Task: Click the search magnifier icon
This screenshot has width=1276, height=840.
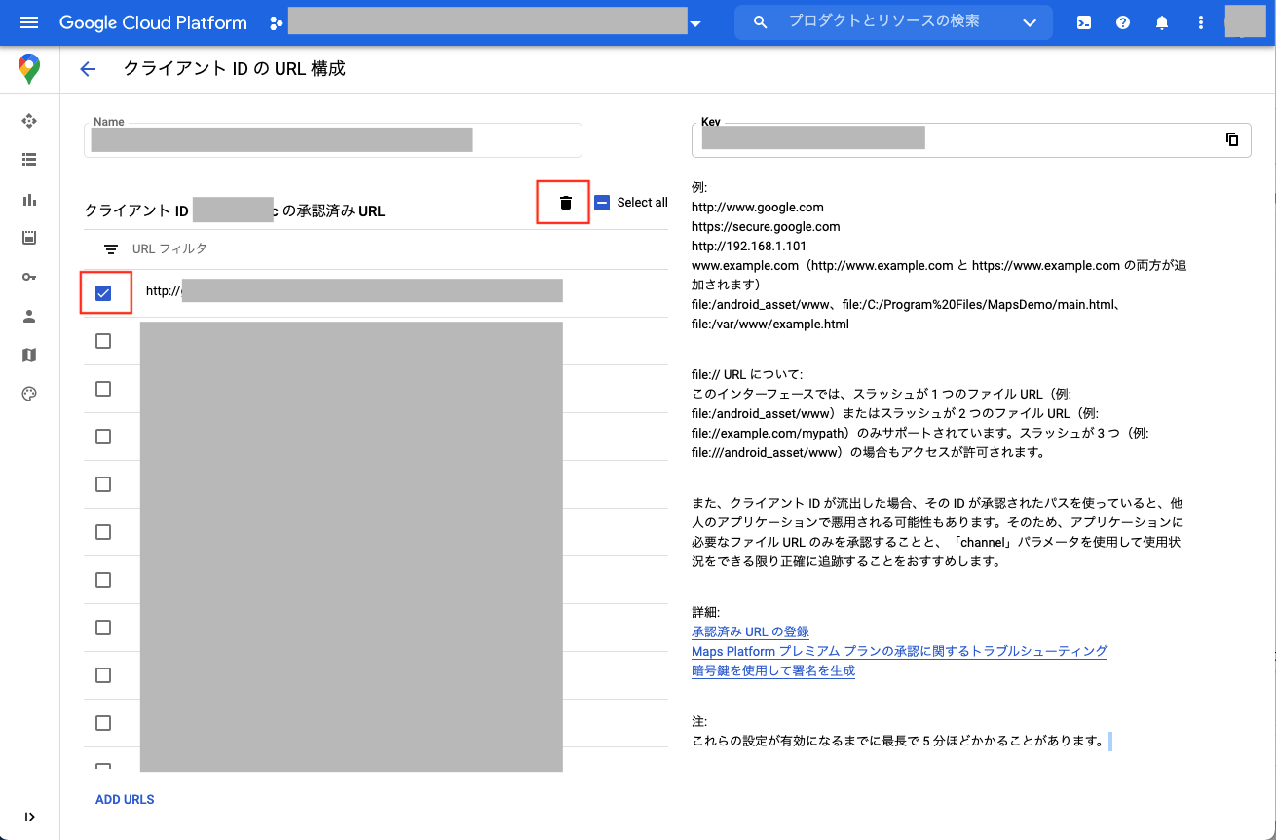Action: coord(761,21)
